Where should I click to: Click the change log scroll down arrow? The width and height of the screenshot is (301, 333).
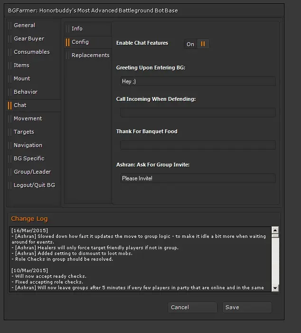pos(275,288)
